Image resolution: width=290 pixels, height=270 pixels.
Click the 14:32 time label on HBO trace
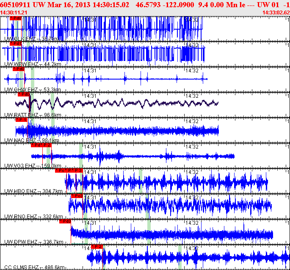pyautogui.click(x=192, y=172)
